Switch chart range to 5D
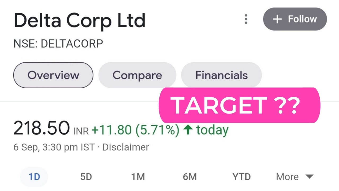The height and width of the screenshot is (191, 339). (86, 177)
